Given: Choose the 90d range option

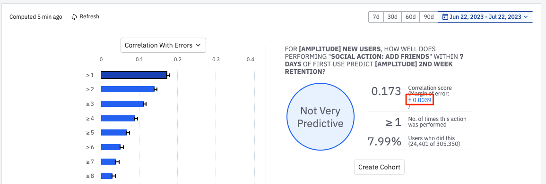Looking at the screenshot, I should (429, 16).
